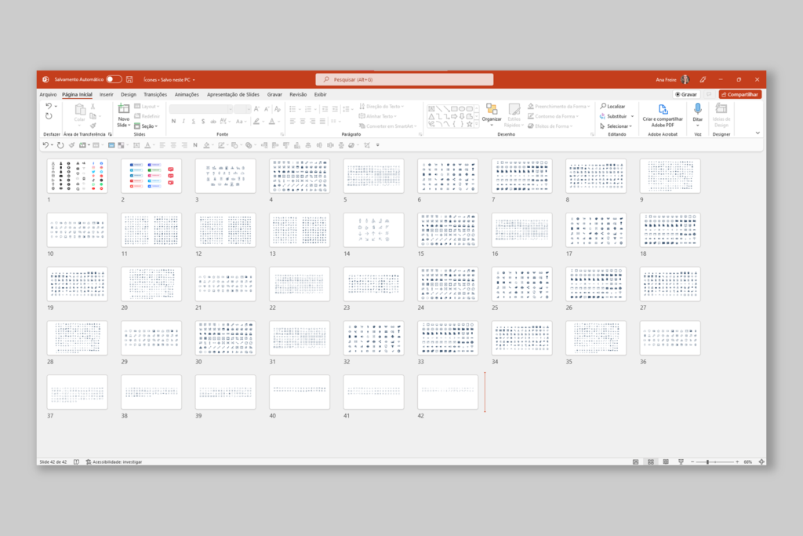This screenshot has height=536, width=803.
Task: Select the star shape in shapes gallery
Action: tap(470, 124)
